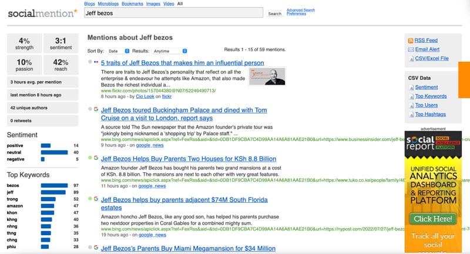Click the Flickr dots icon beside 5 traits result

96,62
